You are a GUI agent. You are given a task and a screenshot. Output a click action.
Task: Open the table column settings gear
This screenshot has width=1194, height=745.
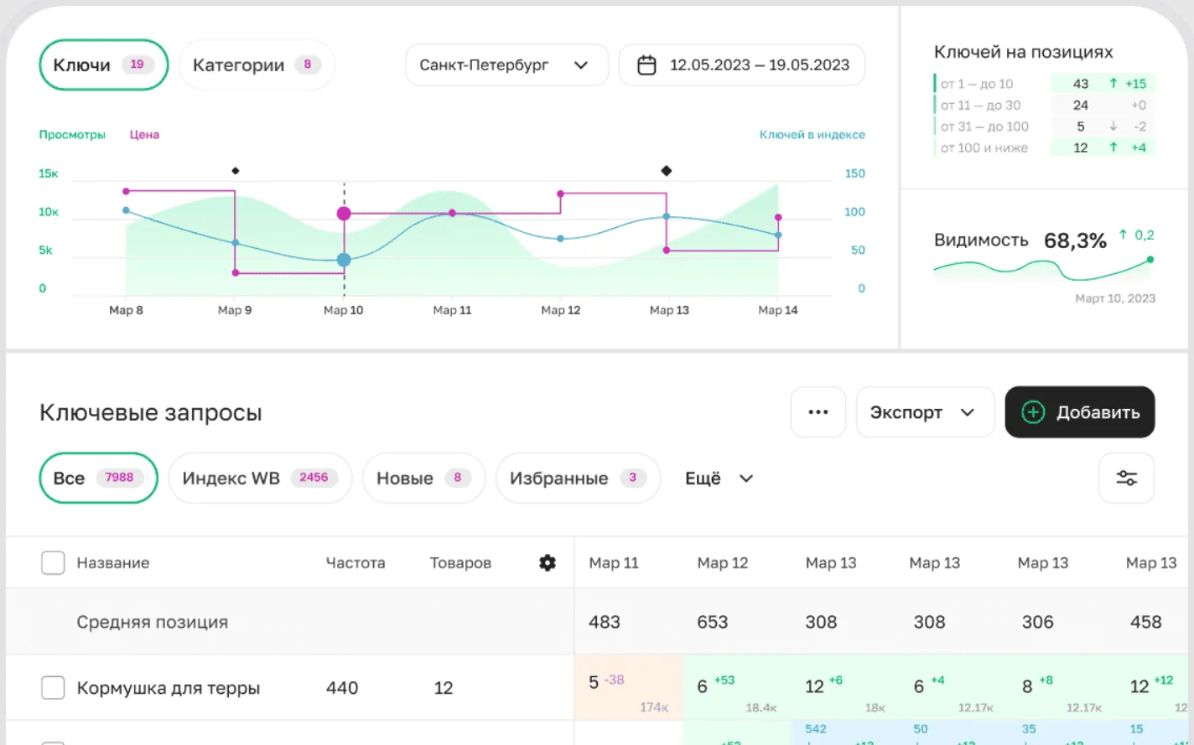(548, 563)
